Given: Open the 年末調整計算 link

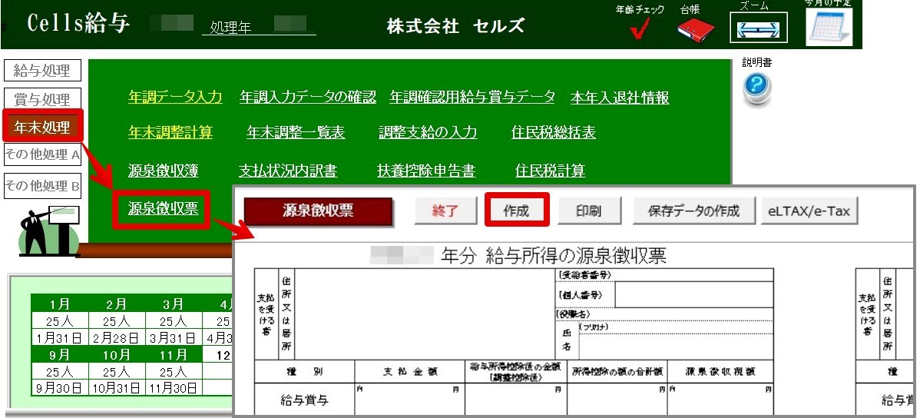Looking at the screenshot, I should (x=170, y=132).
